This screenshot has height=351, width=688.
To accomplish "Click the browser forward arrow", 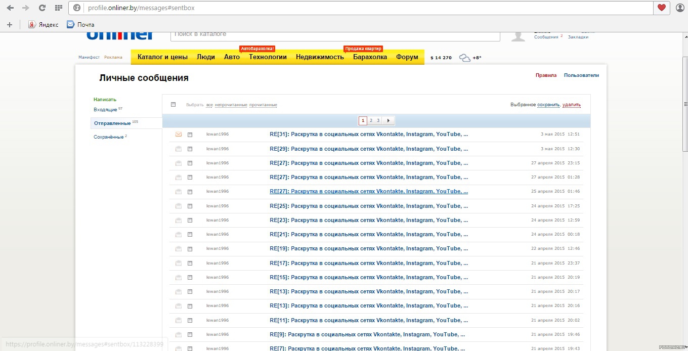I will 26,8.
